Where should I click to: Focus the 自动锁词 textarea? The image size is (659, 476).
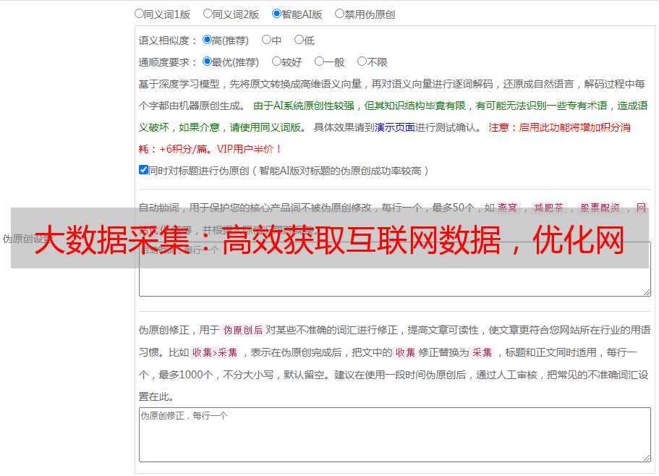point(395,269)
